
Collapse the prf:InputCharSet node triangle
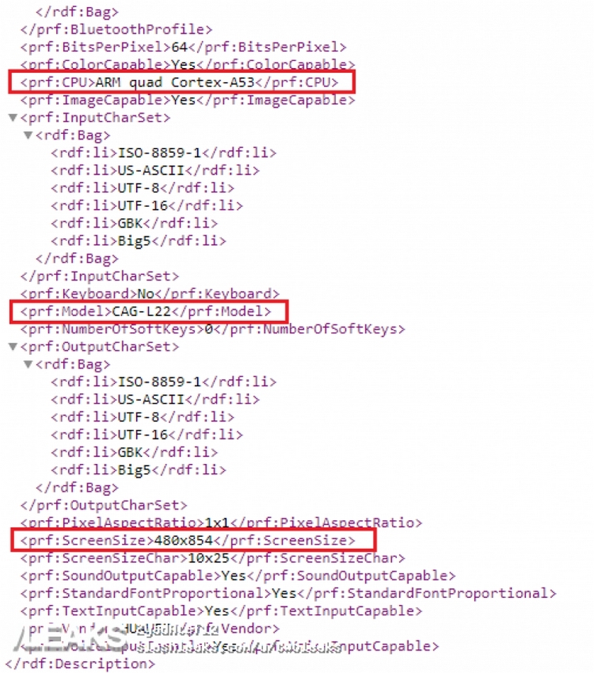pyautogui.click(x=13, y=117)
